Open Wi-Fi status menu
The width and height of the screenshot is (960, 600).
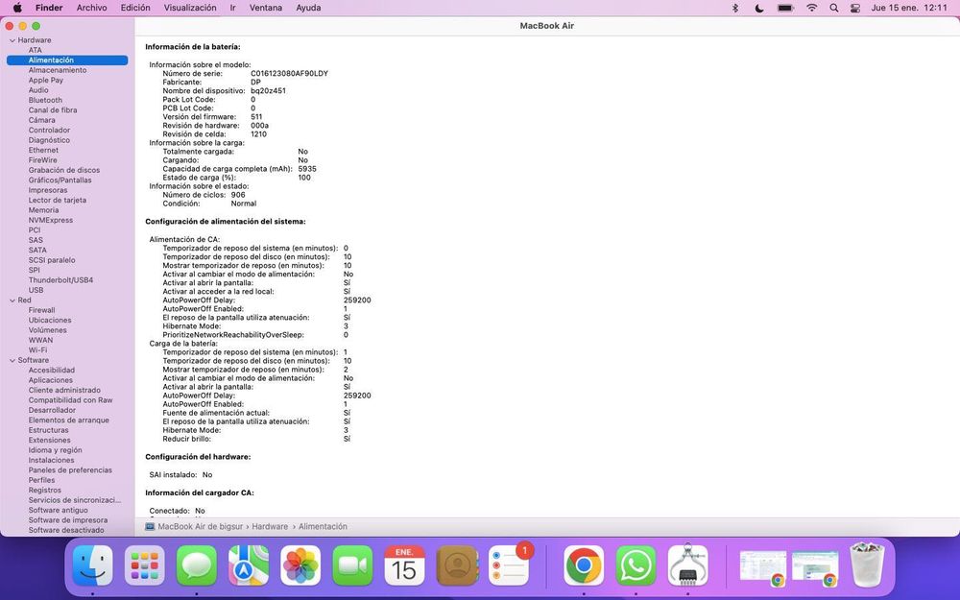[812, 8]
